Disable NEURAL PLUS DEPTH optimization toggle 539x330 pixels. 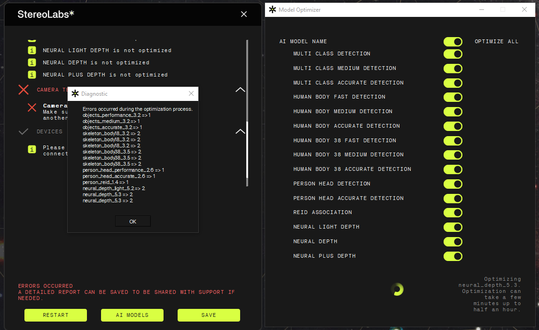tap(453, 256)
